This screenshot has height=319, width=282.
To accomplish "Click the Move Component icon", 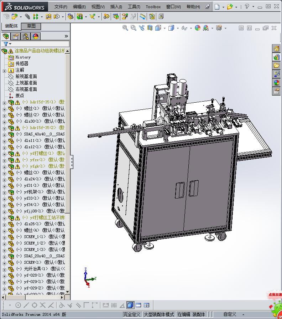I will point(57,16).
